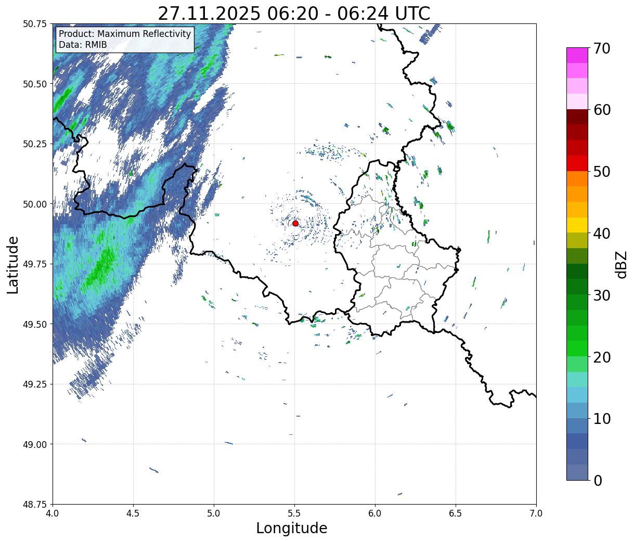Click latitude tick label 50.00
634x541 pixels.
[x=35, y=204]
